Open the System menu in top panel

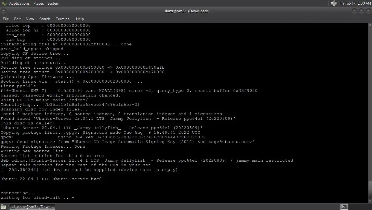53,3
